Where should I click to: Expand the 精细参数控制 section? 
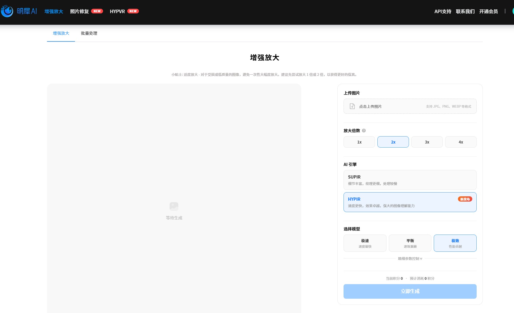pyautogui.click(x=410, y=258)
